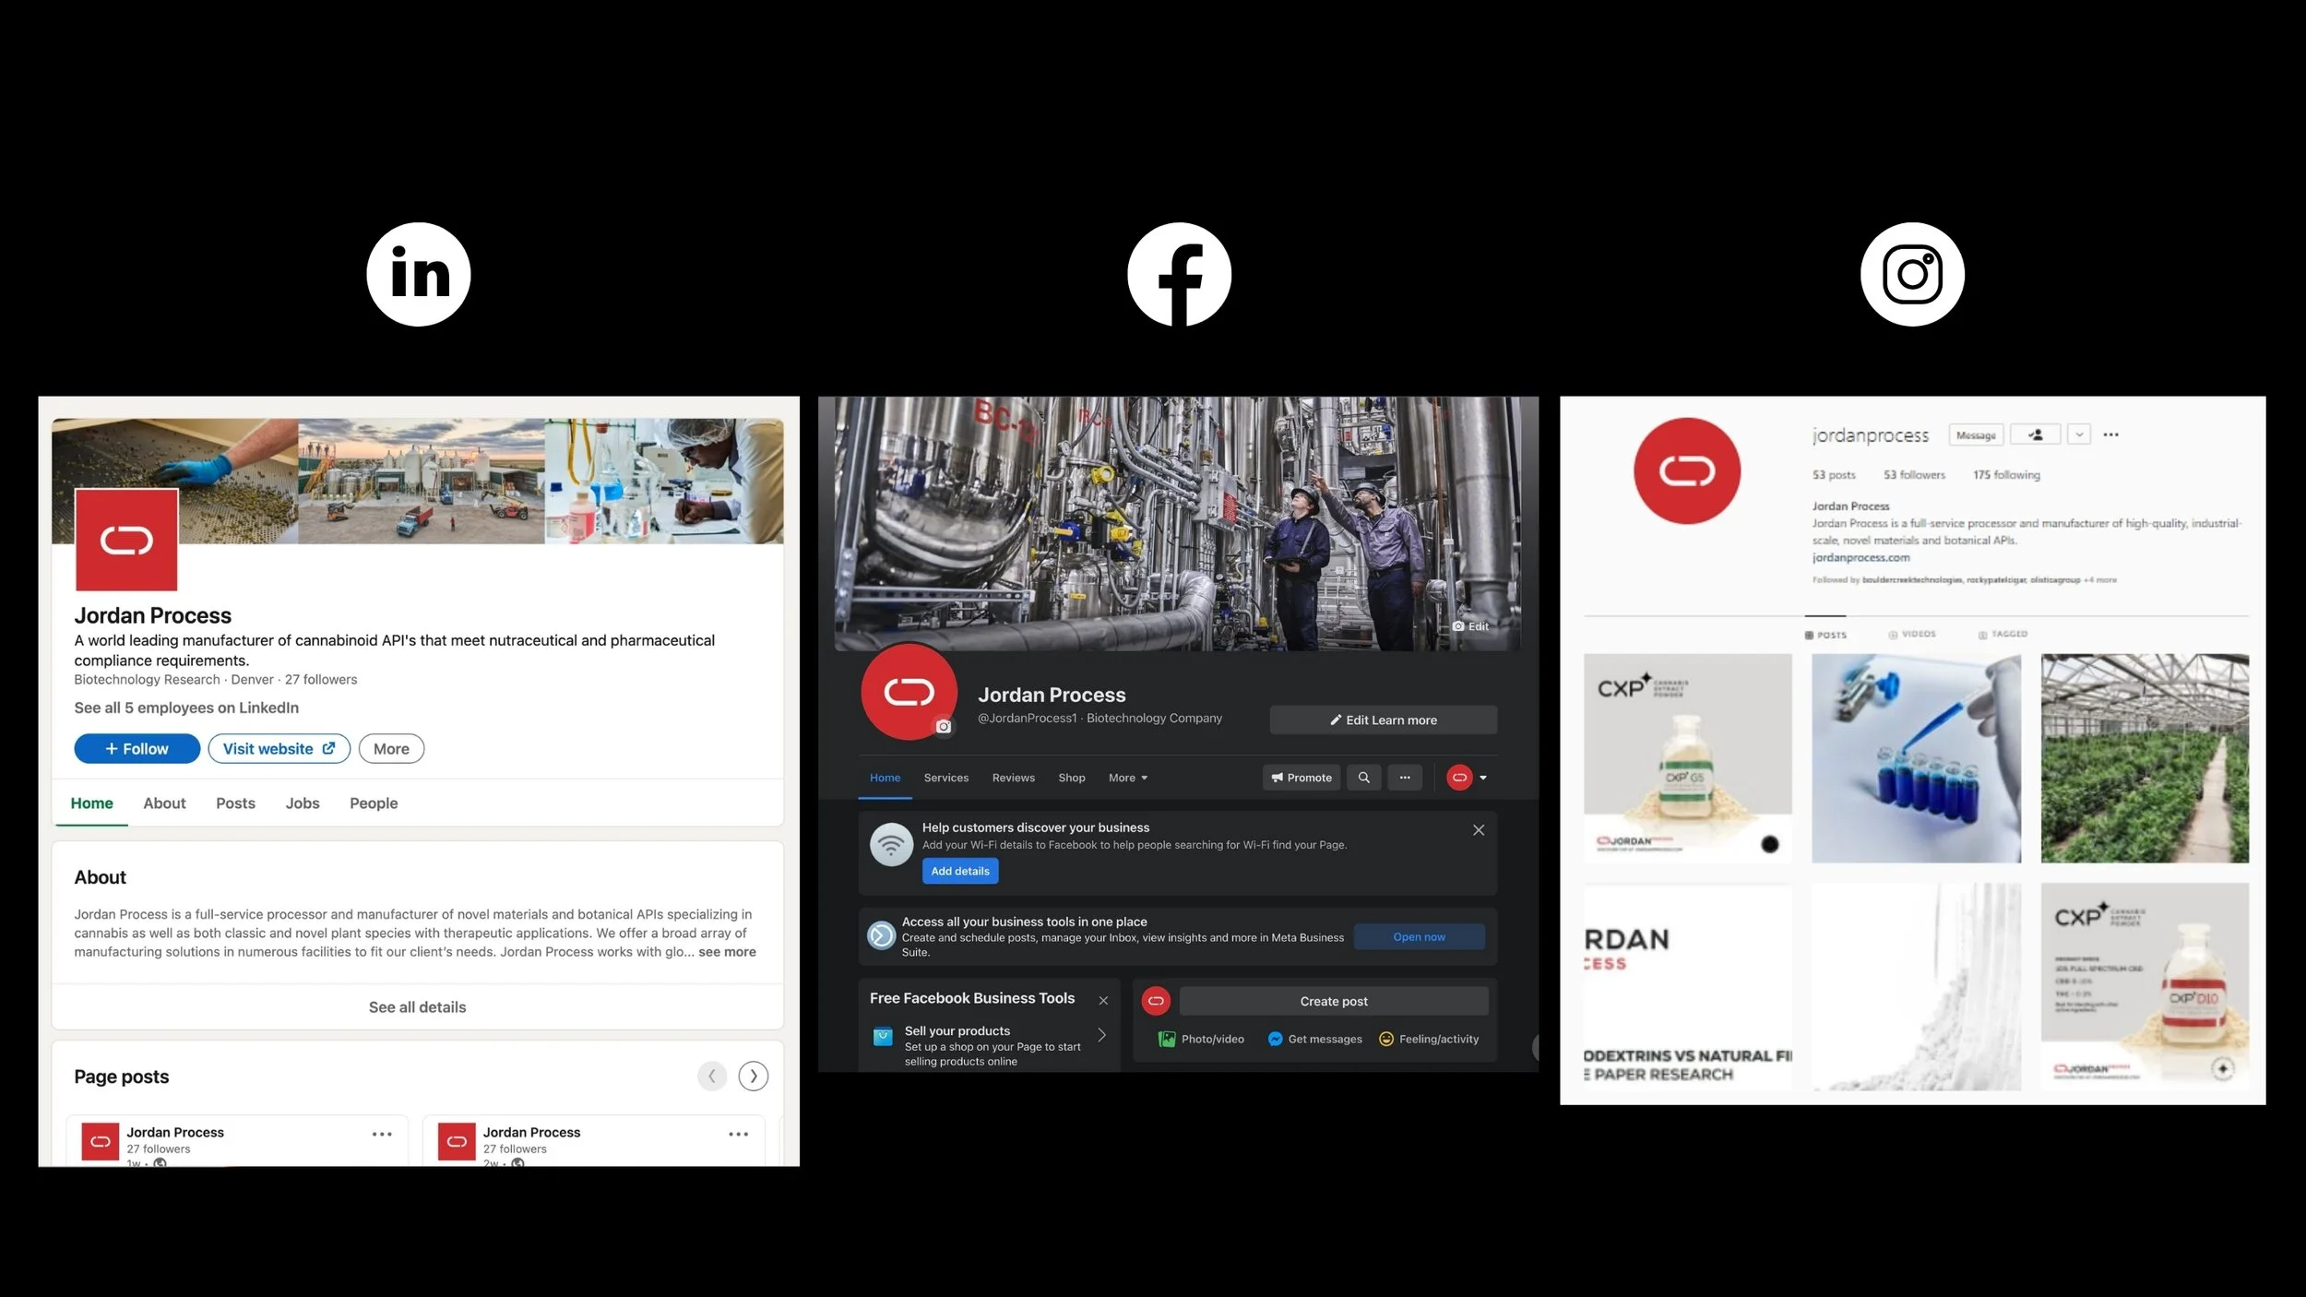Click camera icon on Facebook profile picture

click(x=943, y=727)
